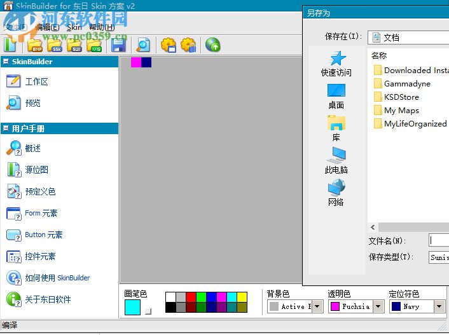Screen dimensions: 449x335
Task: Select 快速访问 in save dialog places bar
Action: coord(336,64)
